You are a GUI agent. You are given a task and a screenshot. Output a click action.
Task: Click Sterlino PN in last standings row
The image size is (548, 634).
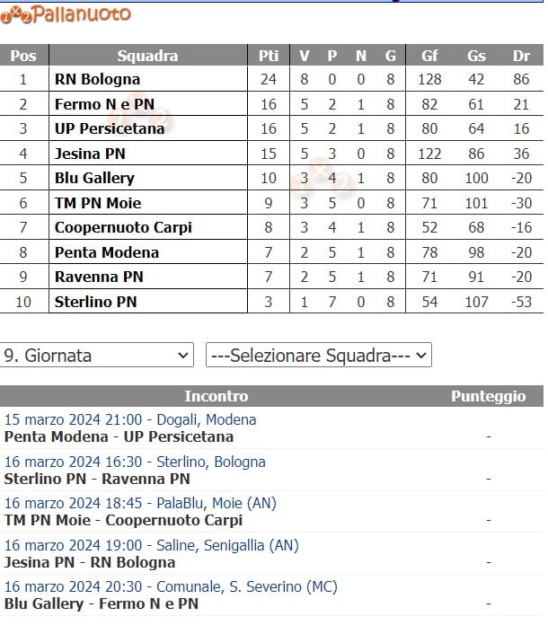[x=95, y=301]
